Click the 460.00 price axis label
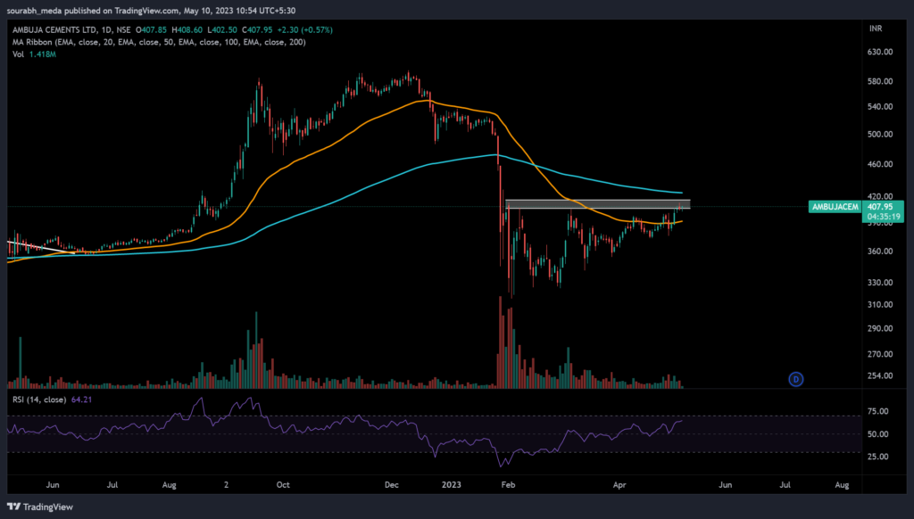This screenshot has height=519, width=914. point(880,164)
